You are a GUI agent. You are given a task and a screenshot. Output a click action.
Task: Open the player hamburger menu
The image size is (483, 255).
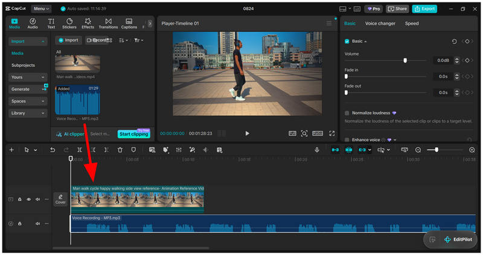(329, 24)
